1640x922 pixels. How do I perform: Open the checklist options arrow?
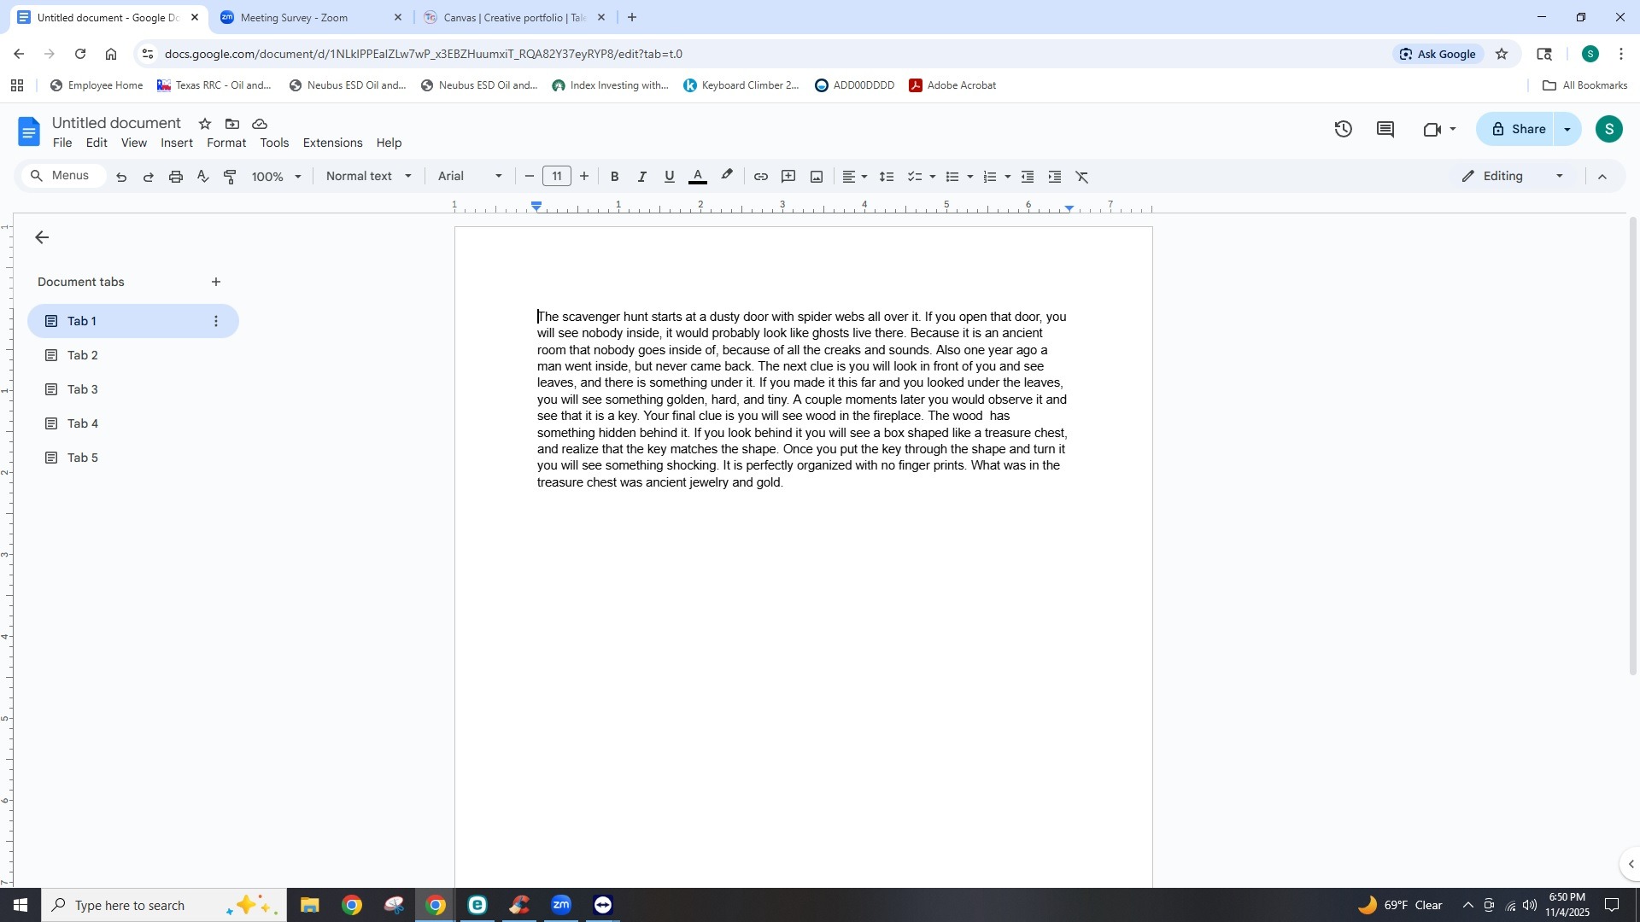pyautogui.click(x=933, y=177)
